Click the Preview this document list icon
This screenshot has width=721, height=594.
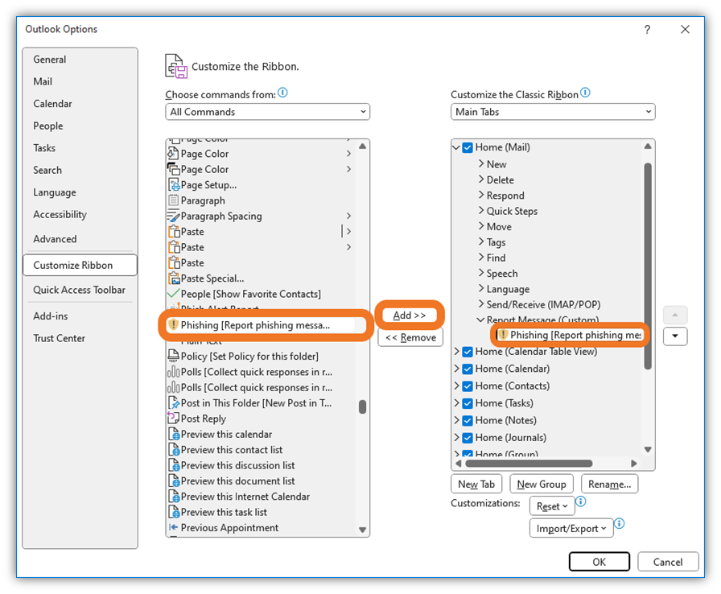coord(174,481)
